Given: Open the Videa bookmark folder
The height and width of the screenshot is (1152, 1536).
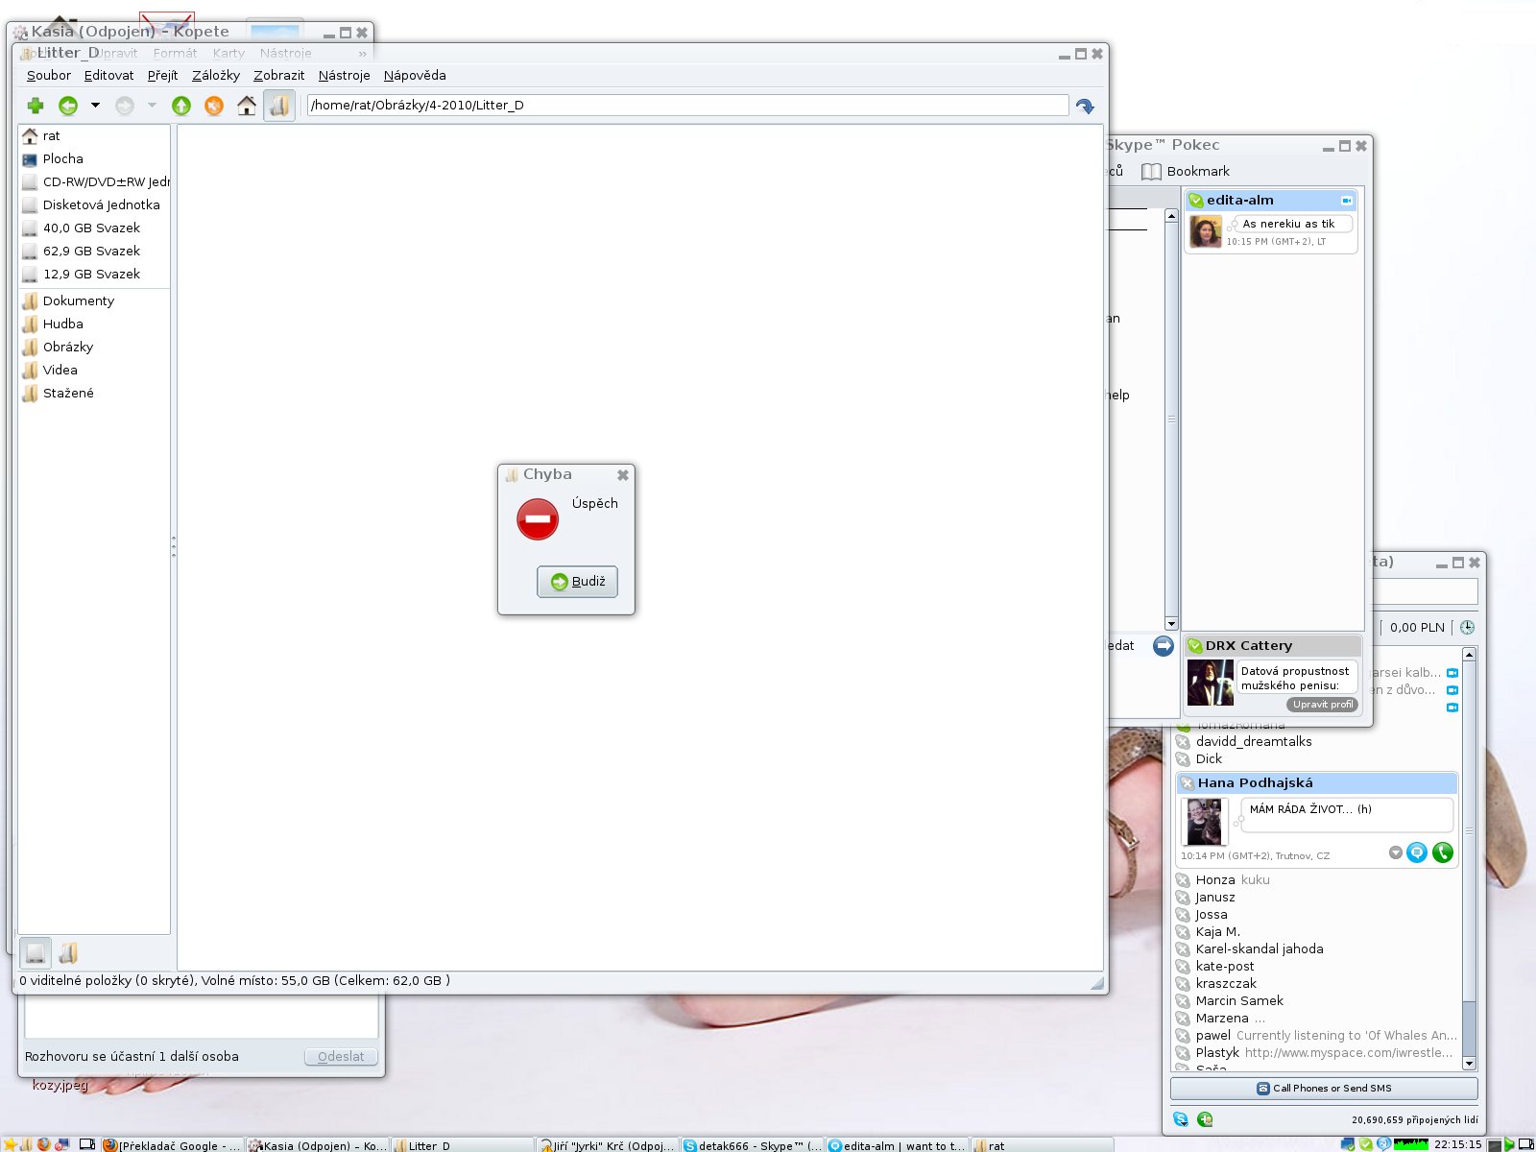Looking at the screenshot, I should 94,371.
